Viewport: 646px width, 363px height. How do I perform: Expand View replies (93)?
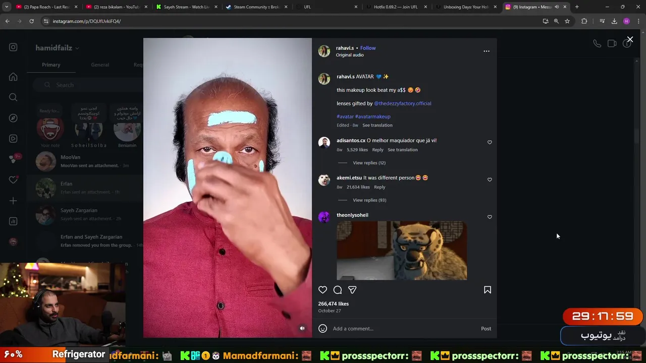[x=369, y=200]
